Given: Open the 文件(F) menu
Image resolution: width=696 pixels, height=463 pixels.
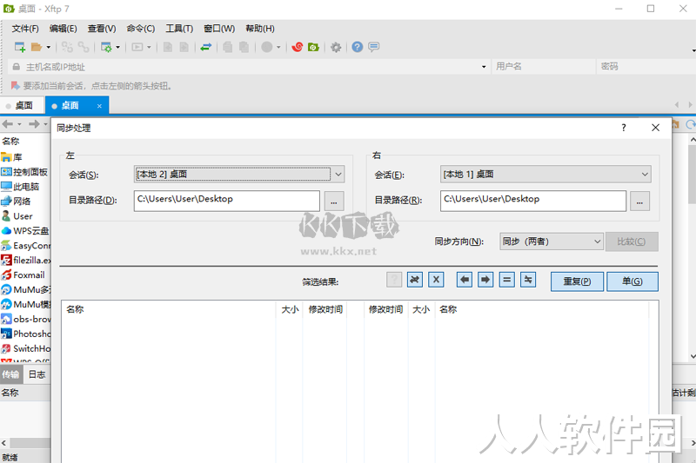Looking at the screenshot, I should [x=25, y=29].
